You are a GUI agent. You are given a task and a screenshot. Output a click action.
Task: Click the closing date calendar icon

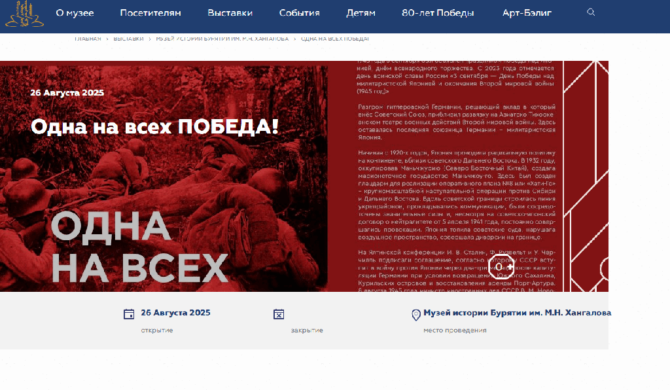coord(279,314)
